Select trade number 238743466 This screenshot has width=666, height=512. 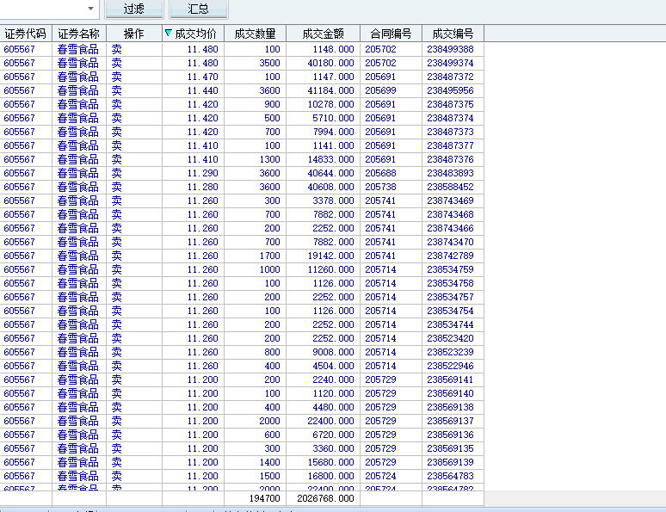[x=450, y=228]
